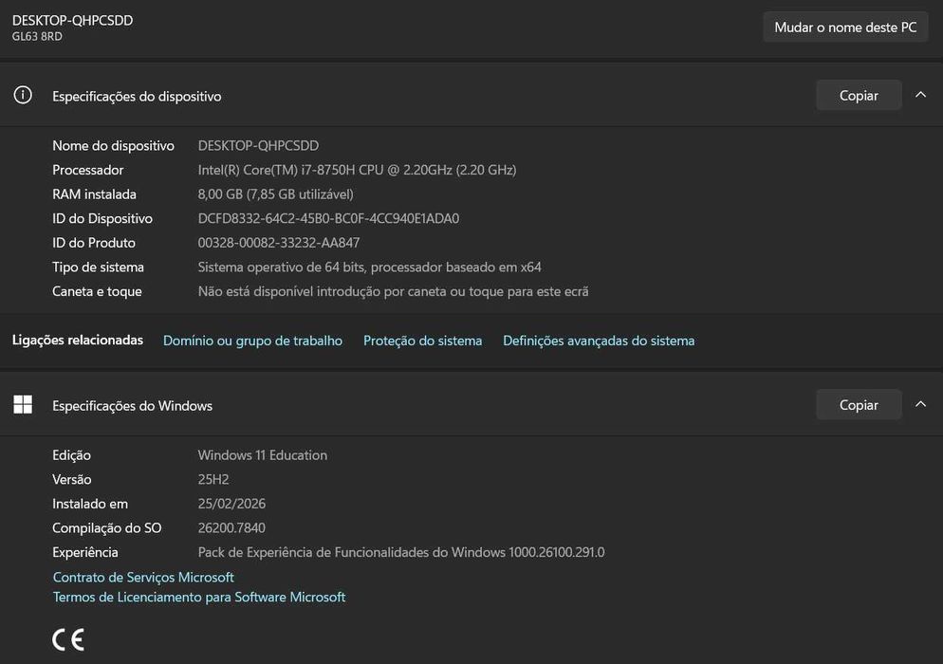
Task: Open Domínio ou grupo de trabalho link
Action: click(x=252, y=341)
